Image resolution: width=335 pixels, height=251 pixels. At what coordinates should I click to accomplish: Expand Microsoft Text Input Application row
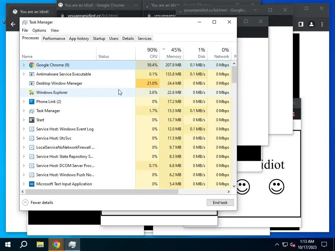coord(24,184)
